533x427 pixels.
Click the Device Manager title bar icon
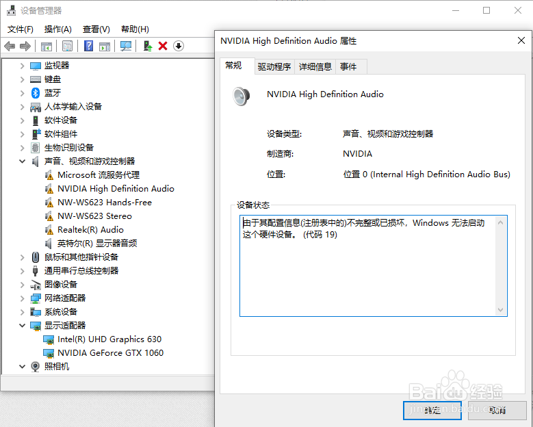point(11,10)
